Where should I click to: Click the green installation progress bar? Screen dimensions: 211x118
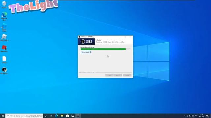coord(105,49)
